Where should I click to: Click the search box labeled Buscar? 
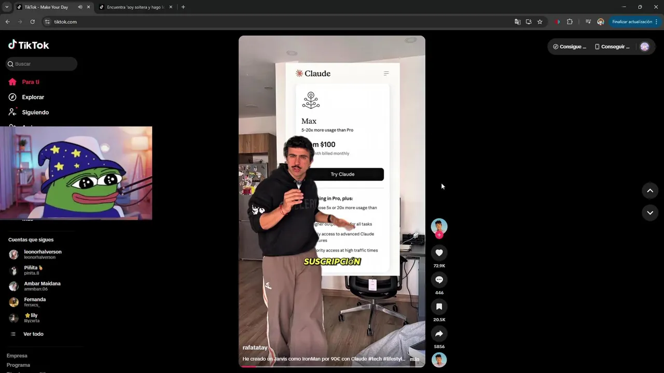pos(41,64)
